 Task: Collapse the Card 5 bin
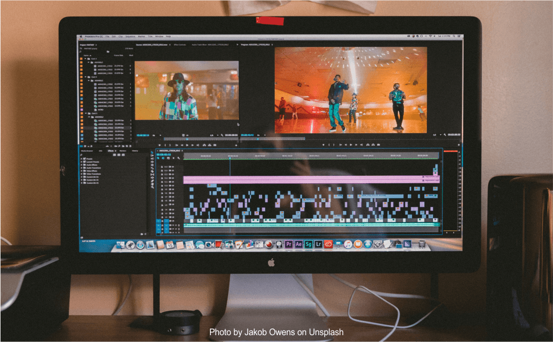[x=85, y=114]
